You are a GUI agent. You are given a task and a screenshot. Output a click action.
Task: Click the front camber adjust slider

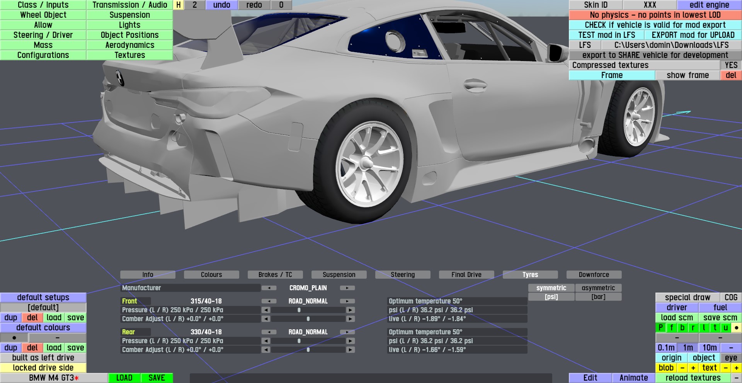point(308,319)
